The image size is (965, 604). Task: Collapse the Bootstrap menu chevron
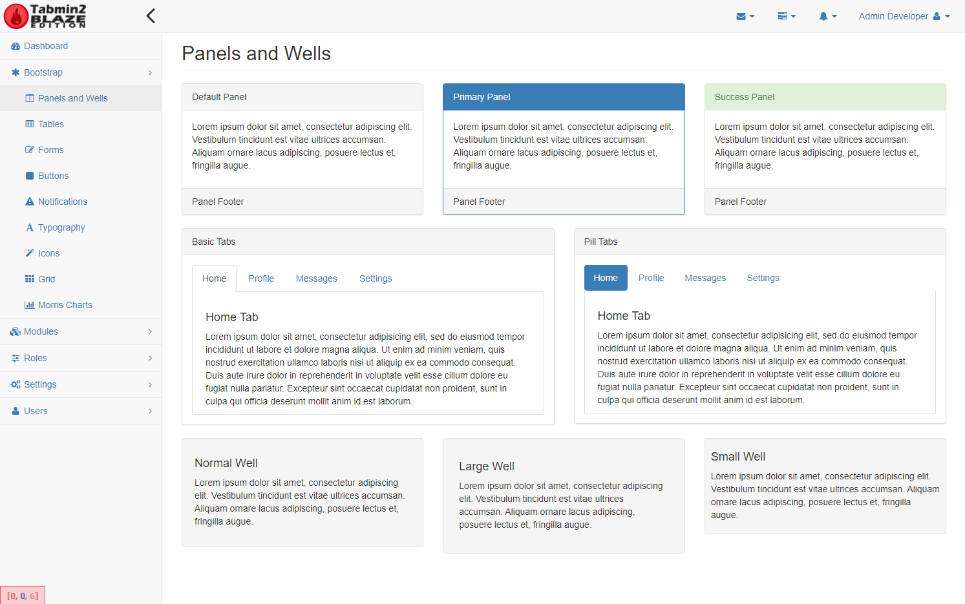[x=150, y=72]
